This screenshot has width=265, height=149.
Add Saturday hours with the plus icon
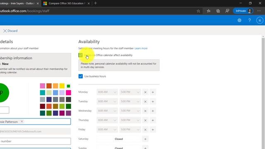point(145,139)
